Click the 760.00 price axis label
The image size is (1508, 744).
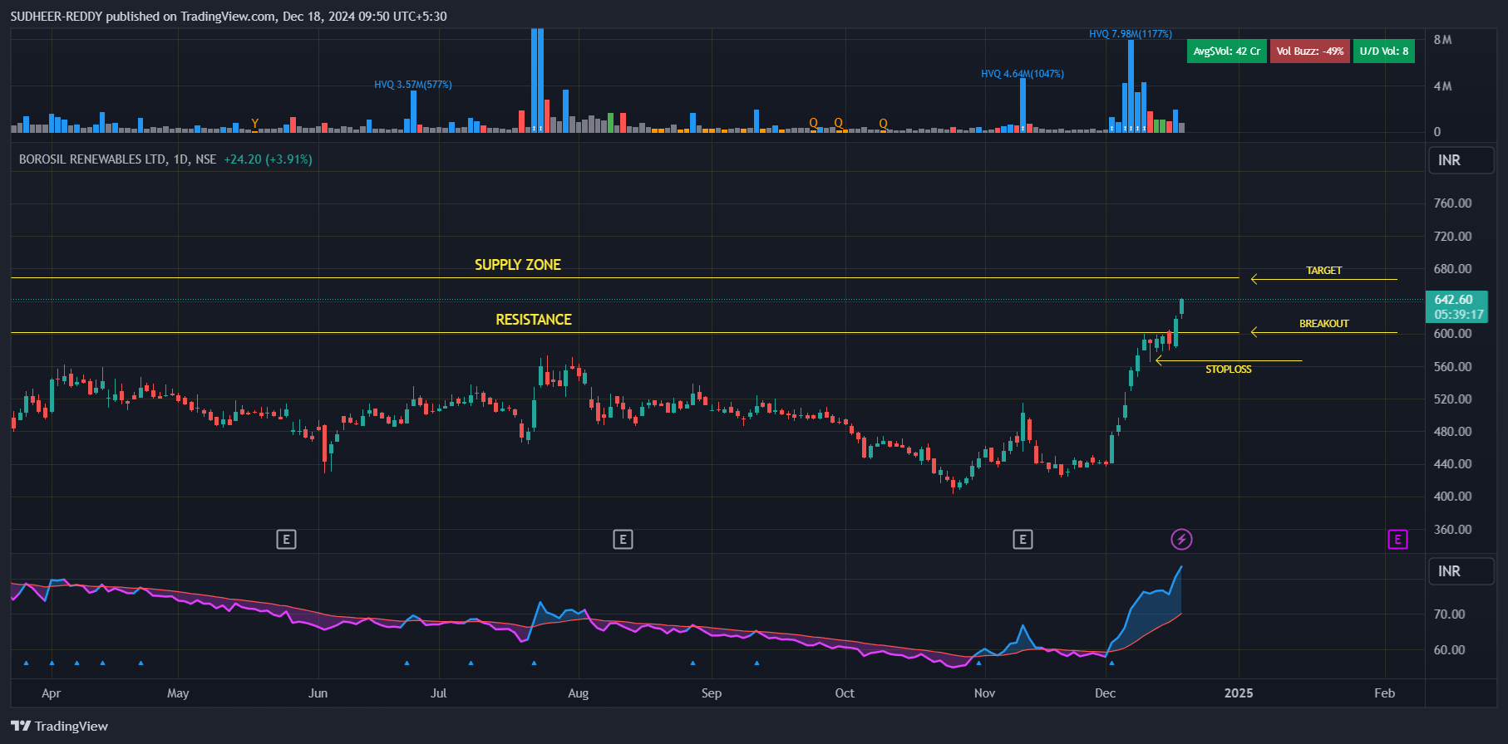click(1452, 203)
